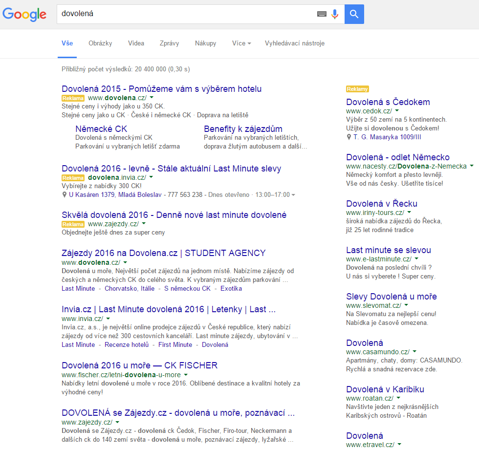Click map pin icon next to U Kasáren address
Screen dimensions: 479x450
(x=64, y=195)
